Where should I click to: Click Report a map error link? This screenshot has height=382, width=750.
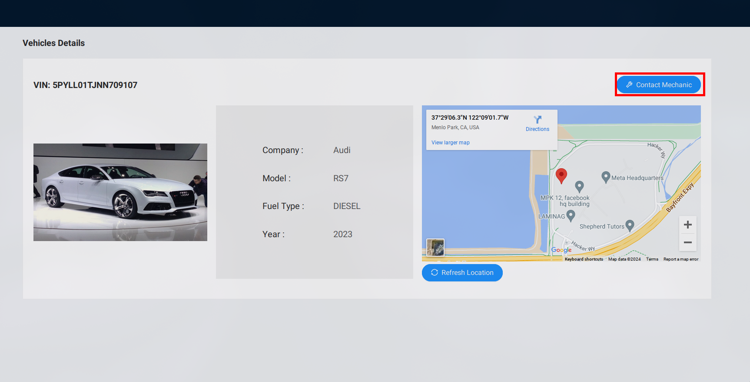click(680, 259)
